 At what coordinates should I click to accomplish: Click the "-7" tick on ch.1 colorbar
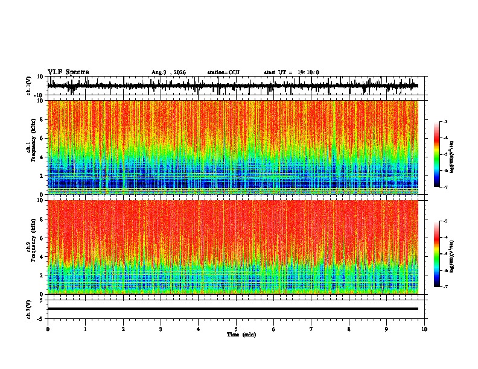tap(445, 187)
